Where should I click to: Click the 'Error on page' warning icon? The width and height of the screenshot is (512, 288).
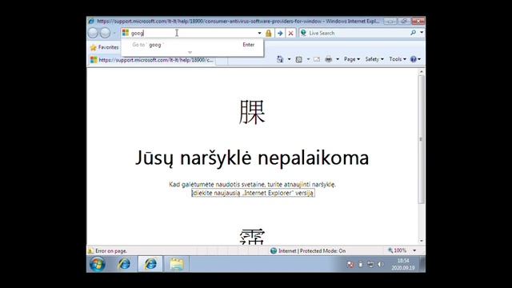90,250
